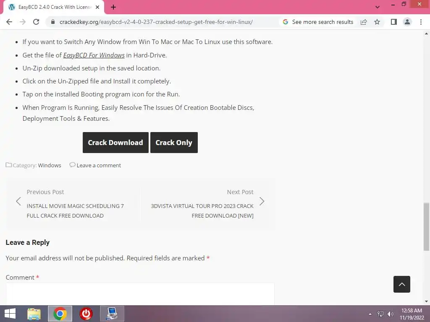Image resolution: width=430 pixels, height=322 pixels.
Task: Open the Windows category link
Action: 50,165
